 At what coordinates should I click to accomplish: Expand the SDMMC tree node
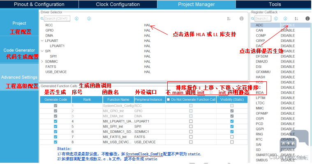pos(42,62)
